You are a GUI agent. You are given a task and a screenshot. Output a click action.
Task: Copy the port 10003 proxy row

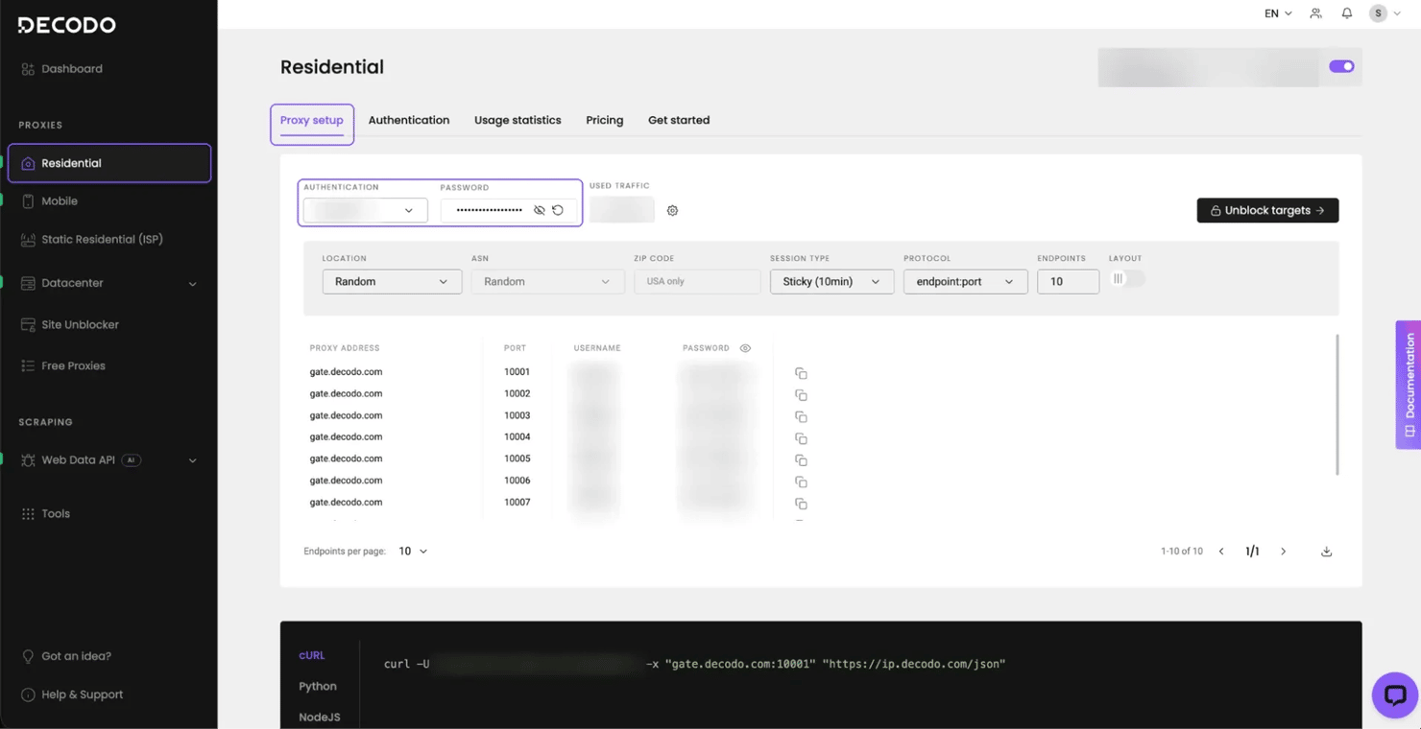coord(801,417)
